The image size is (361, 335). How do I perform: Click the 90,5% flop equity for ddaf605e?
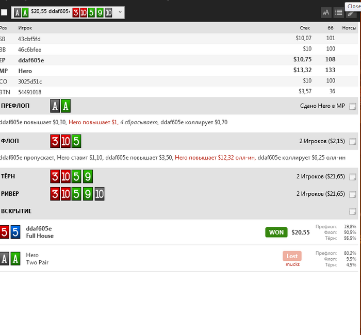pyautogui.click(x=350, y=232)
